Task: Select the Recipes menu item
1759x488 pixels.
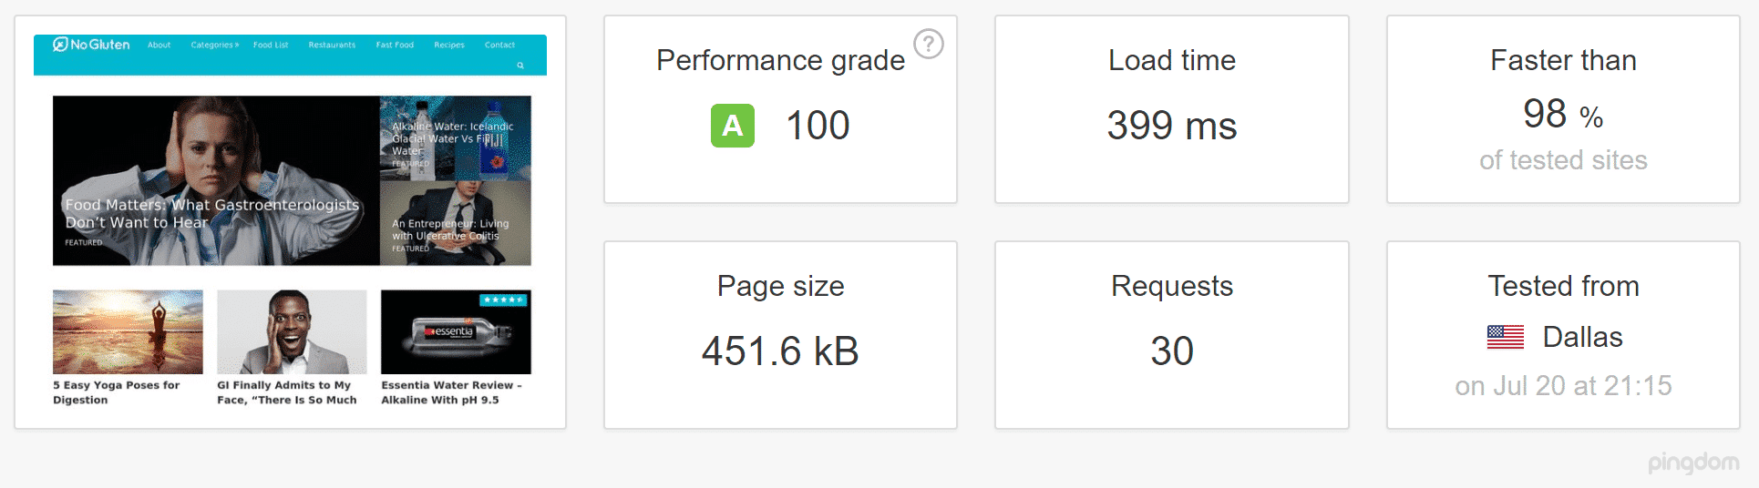Action: tap(449, 45)
